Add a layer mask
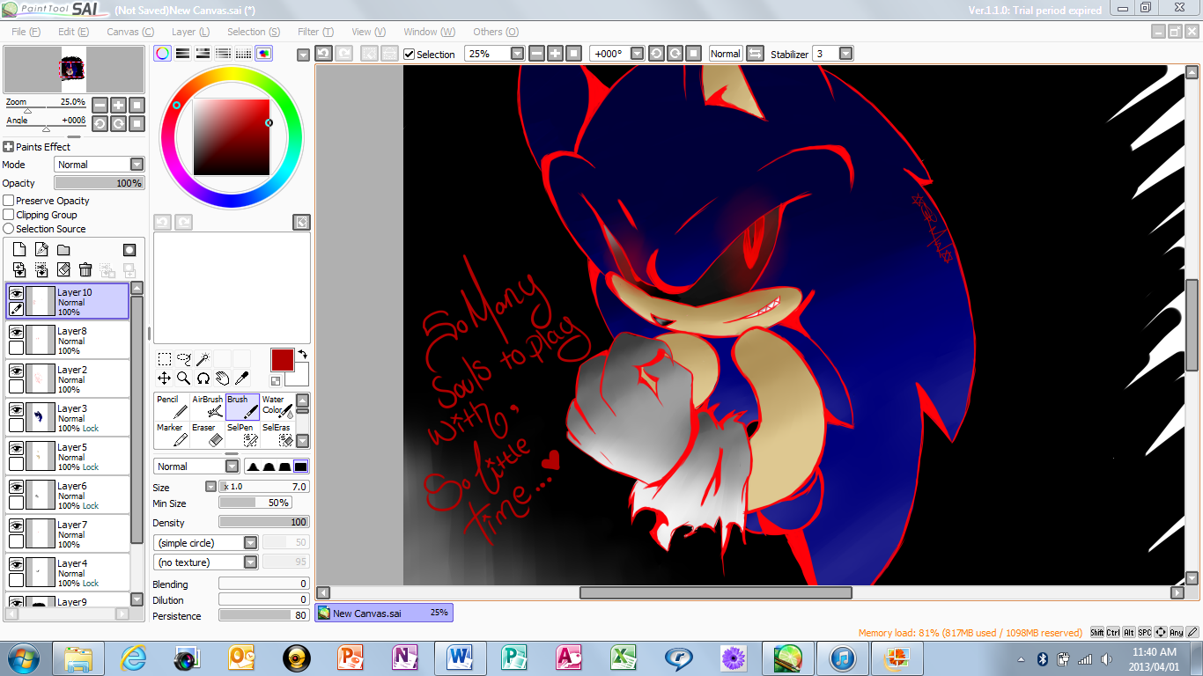 point(129,250)
